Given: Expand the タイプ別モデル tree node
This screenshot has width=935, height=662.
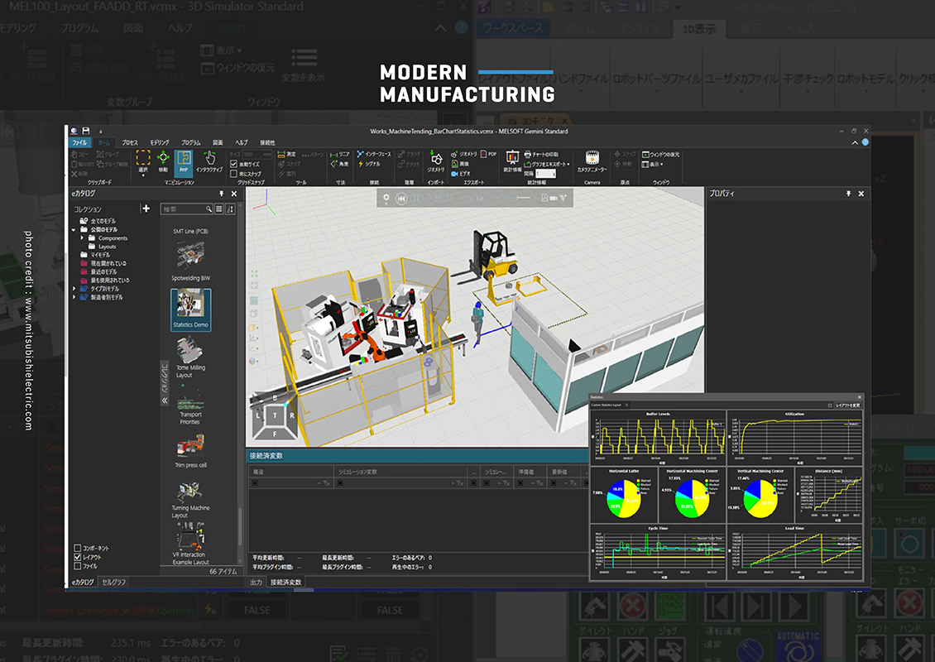Looking at the screenshot, I should (74, 289).
